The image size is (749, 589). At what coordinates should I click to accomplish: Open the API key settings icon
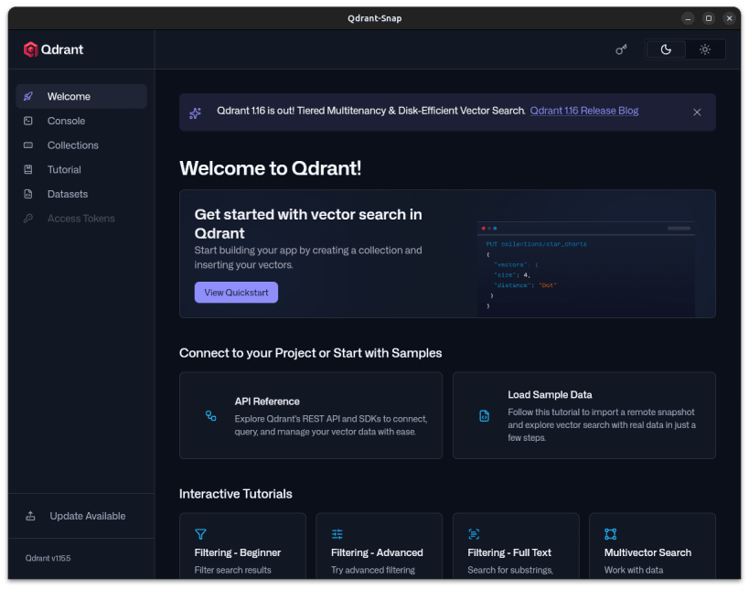(621, 49)
